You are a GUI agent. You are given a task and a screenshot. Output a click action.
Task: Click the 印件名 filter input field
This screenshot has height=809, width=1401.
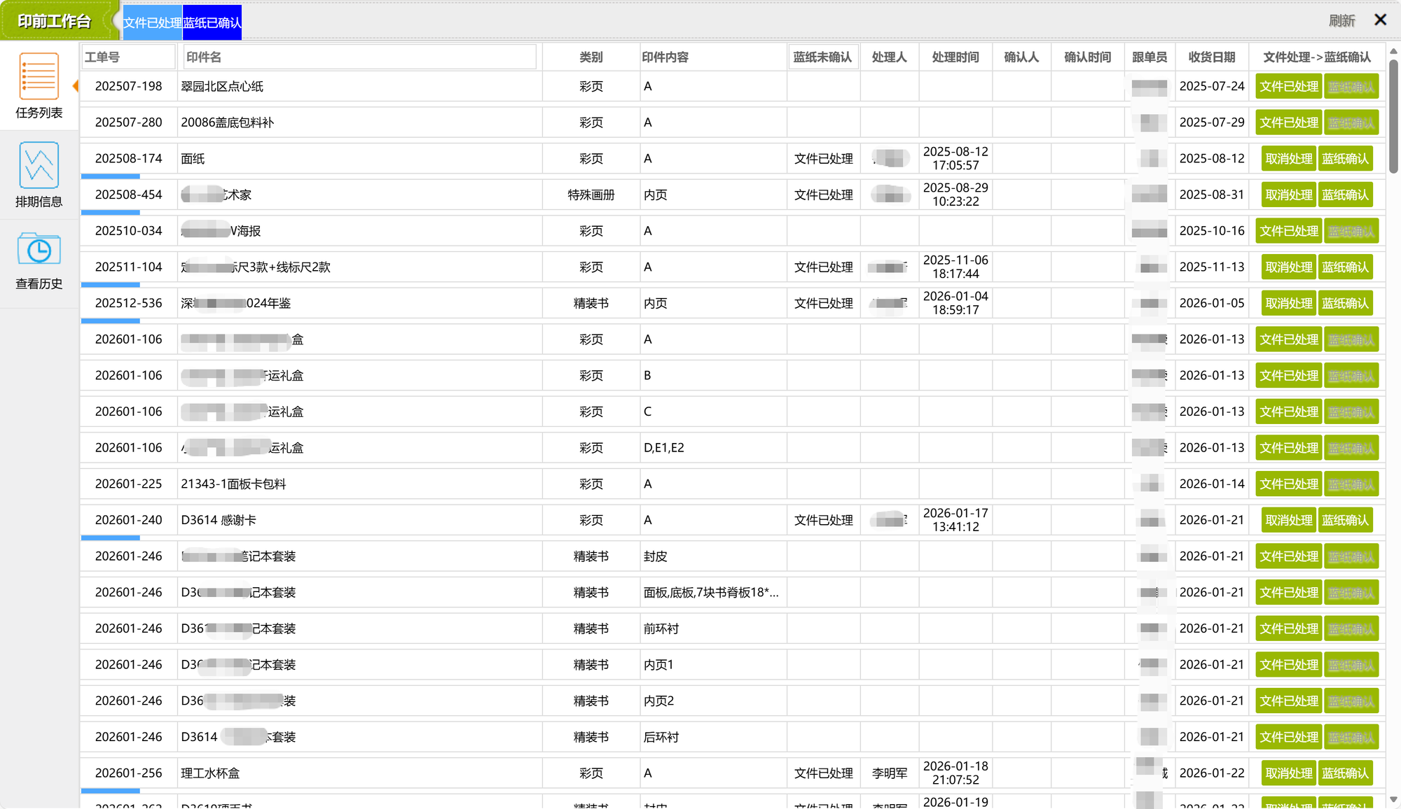(359, 57)
